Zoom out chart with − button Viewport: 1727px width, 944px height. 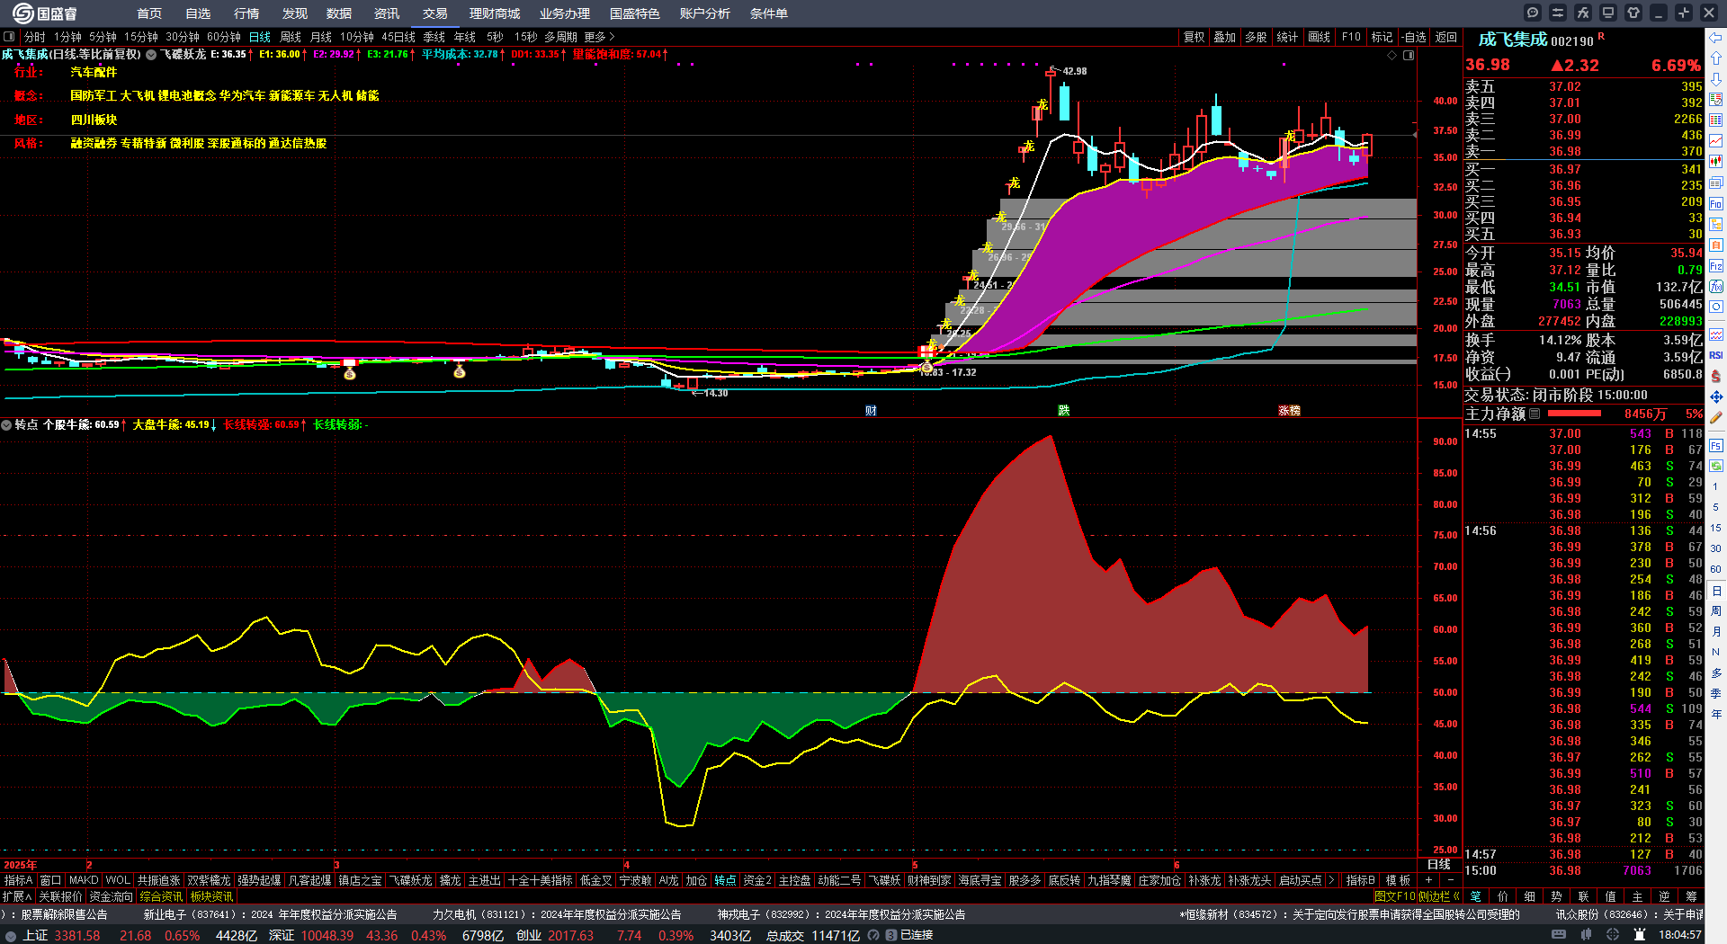coord(1450,880)
